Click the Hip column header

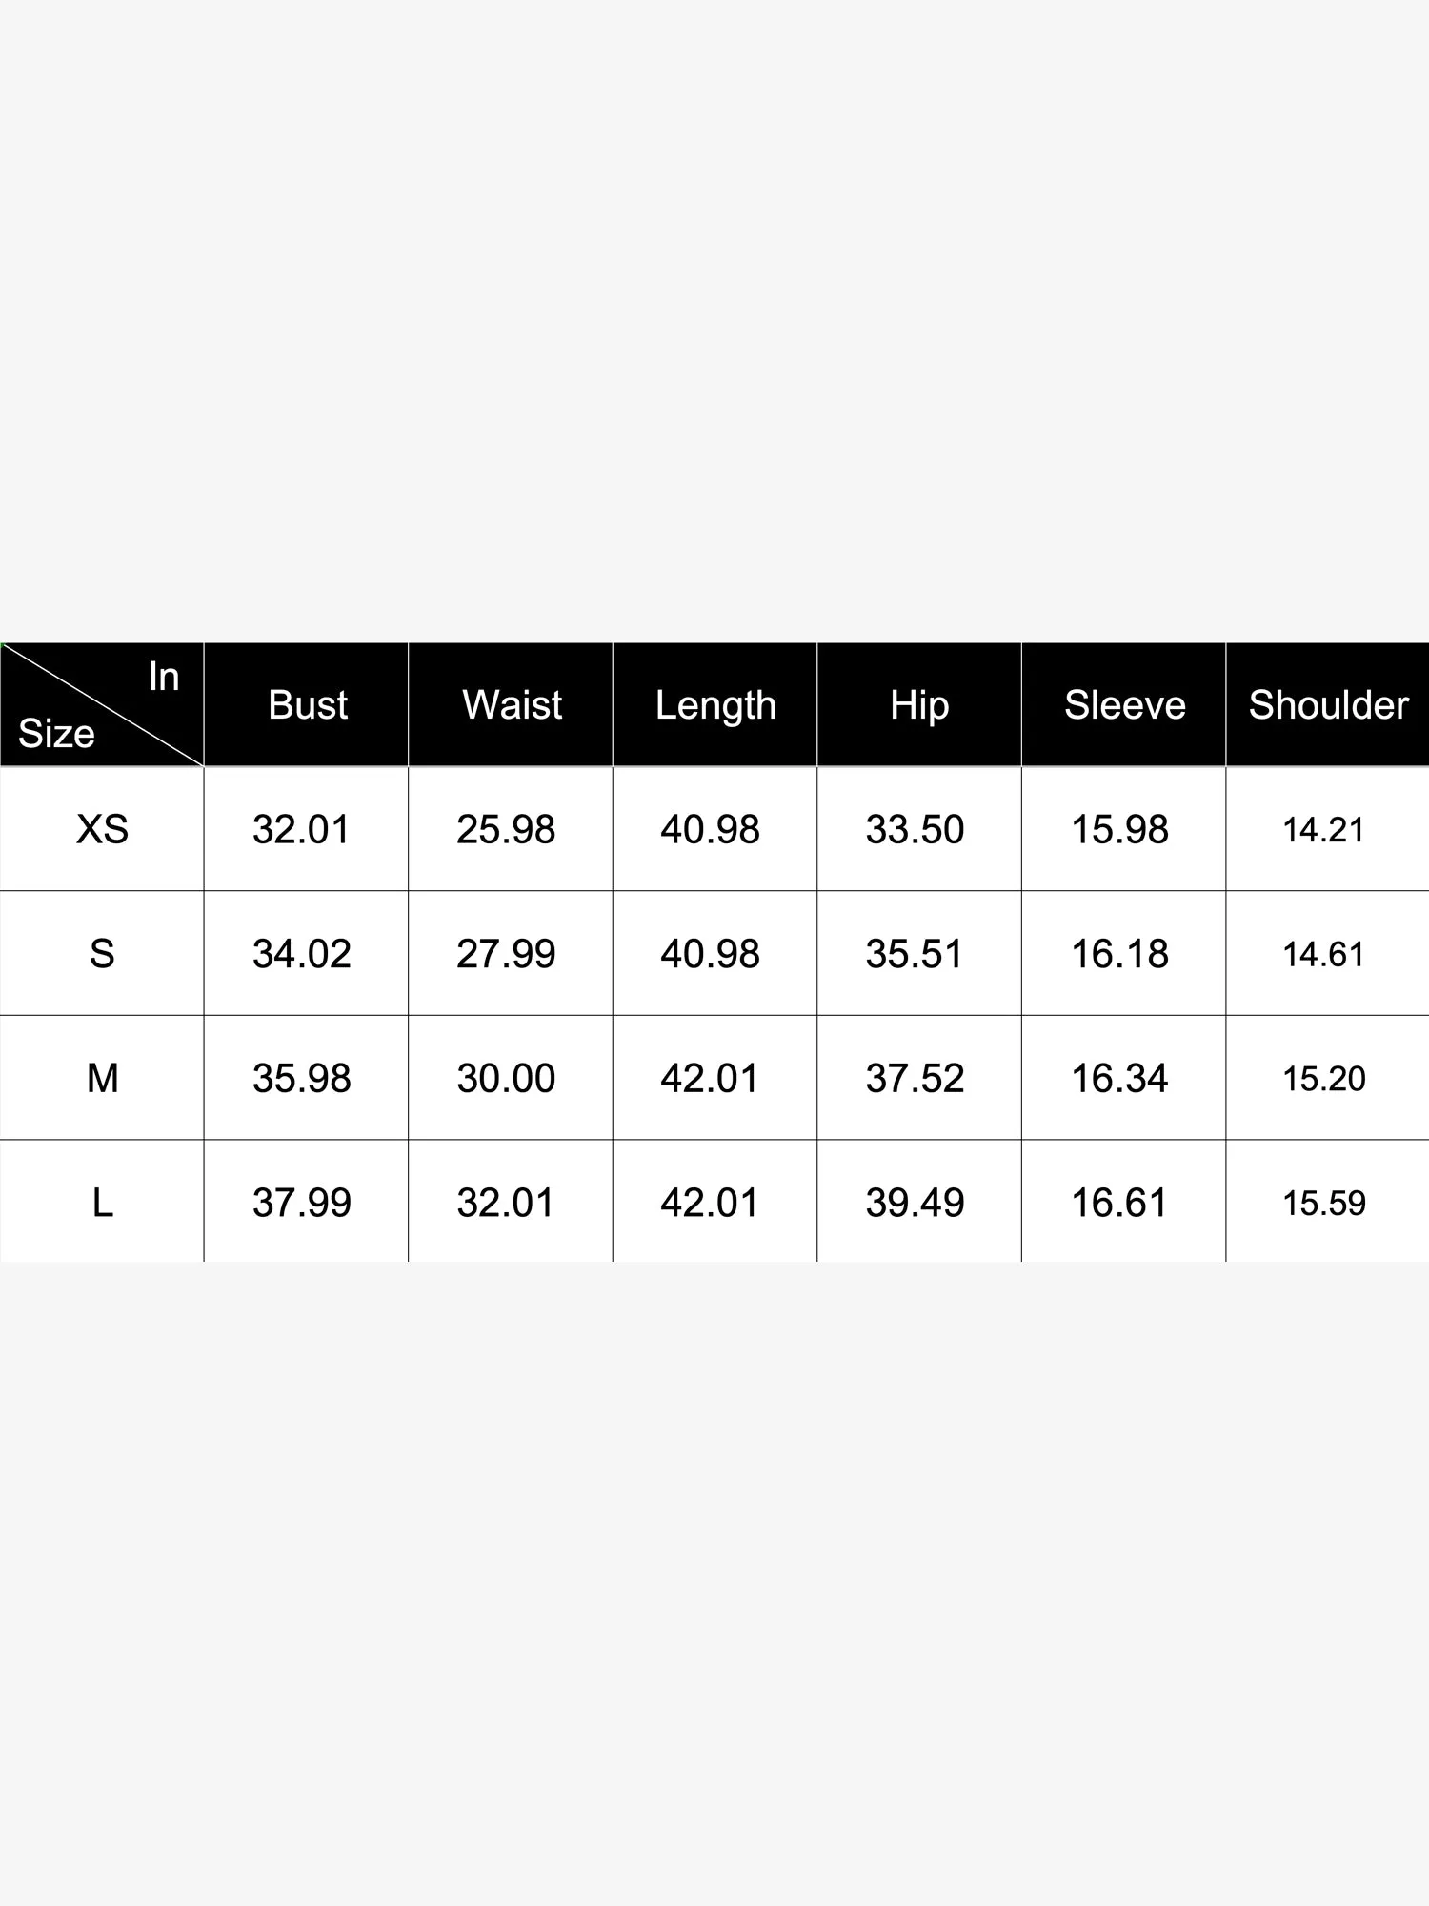tap(919, 705)
